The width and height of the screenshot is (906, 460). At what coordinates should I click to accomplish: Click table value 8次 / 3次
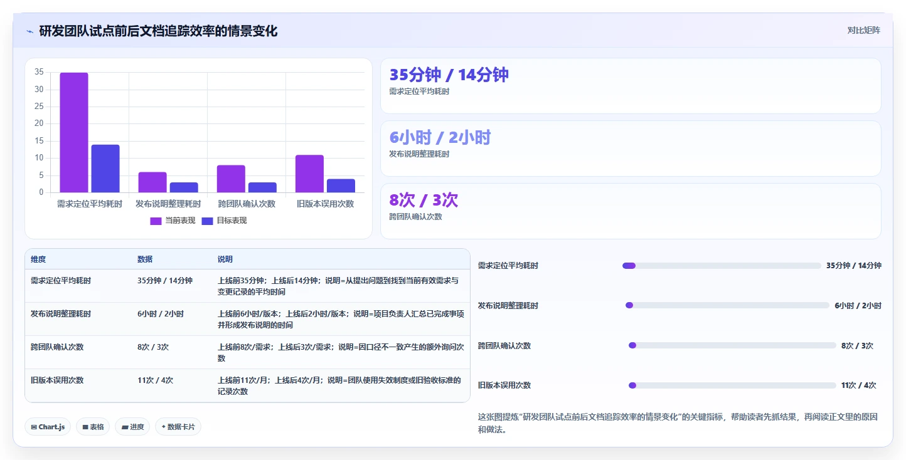coord(153,347)
